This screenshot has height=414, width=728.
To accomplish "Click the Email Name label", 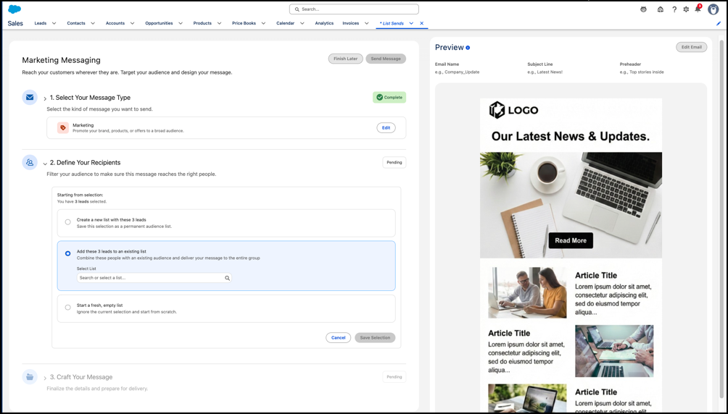I will point(447,64).
